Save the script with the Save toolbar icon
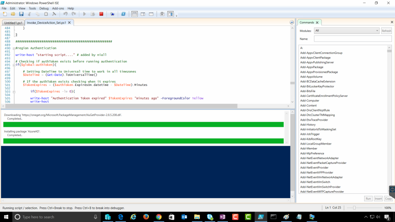This screenshot has height=222, width=395. click(22, 14)
